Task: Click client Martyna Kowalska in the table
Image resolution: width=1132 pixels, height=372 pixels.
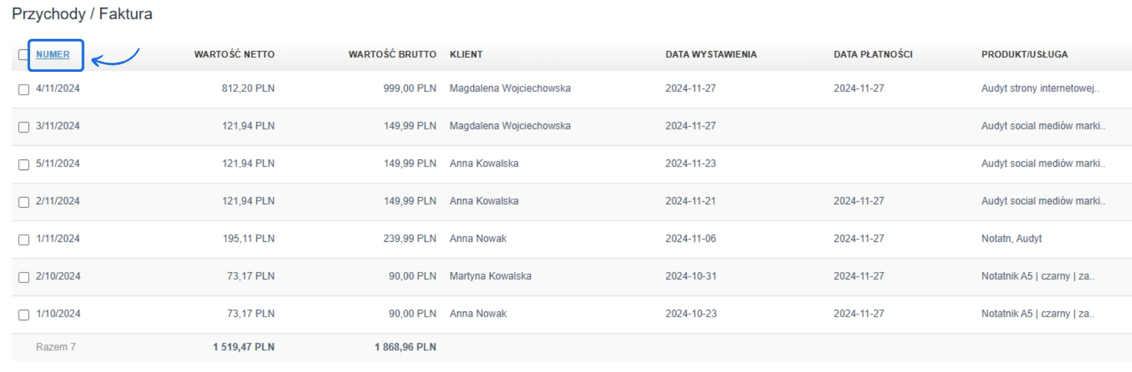Action: [490, 276]
